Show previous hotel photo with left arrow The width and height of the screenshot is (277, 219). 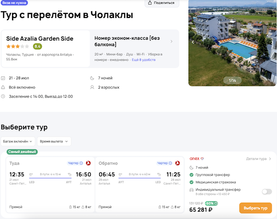tap(193, 42)
